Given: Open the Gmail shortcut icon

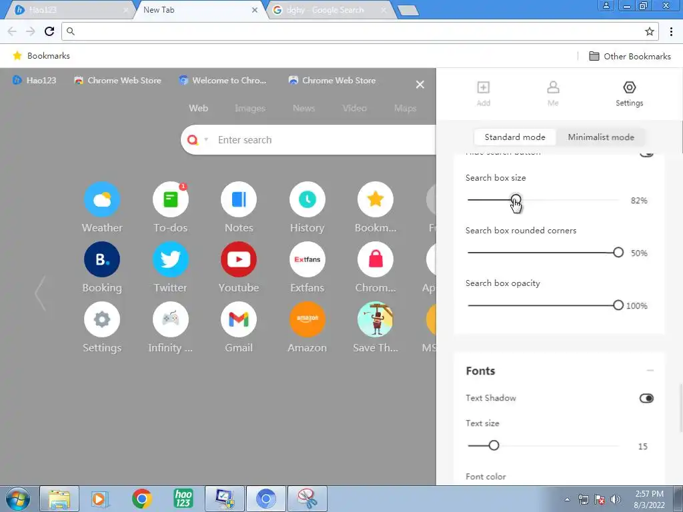Looking at the screenshot, I should (239, 319).
